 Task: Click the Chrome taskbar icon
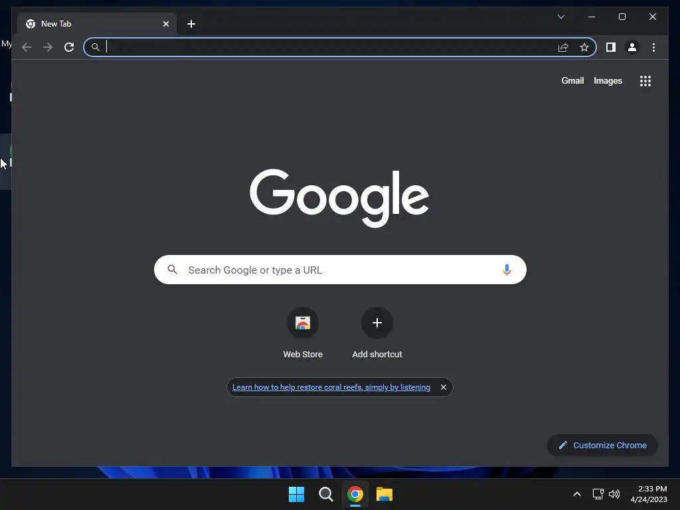point(355,494)
